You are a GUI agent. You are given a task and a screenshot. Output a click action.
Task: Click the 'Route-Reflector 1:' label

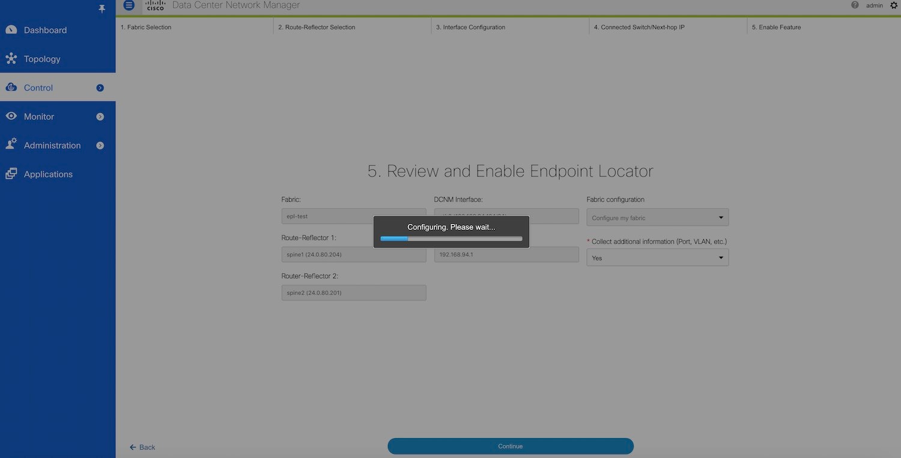pos(309,238)
